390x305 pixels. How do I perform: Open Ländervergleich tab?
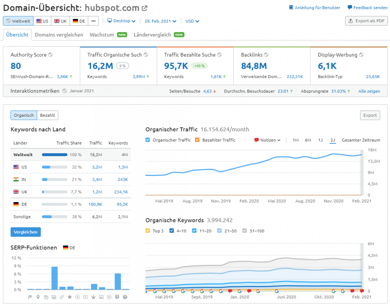point(159,35)
